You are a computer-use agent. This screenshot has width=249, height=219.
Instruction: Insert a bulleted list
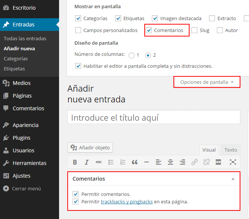click(111, 162)
